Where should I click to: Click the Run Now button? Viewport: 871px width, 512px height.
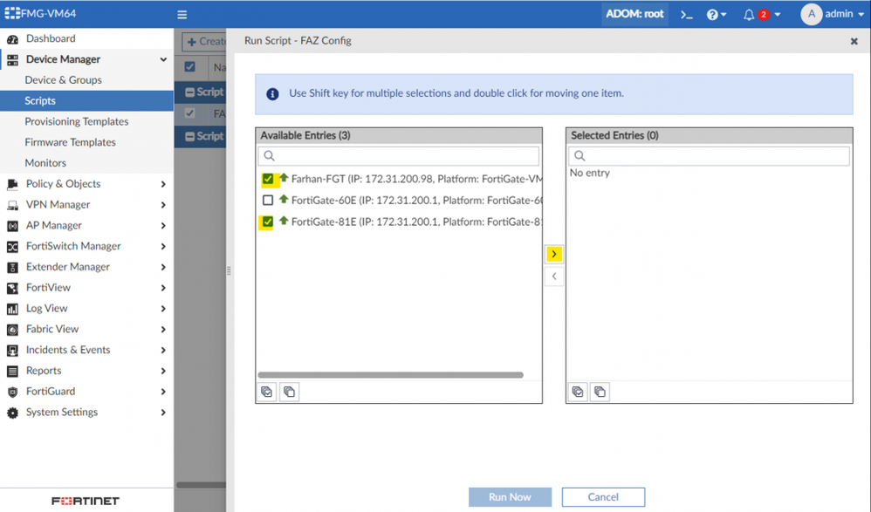tap(510, 497)
